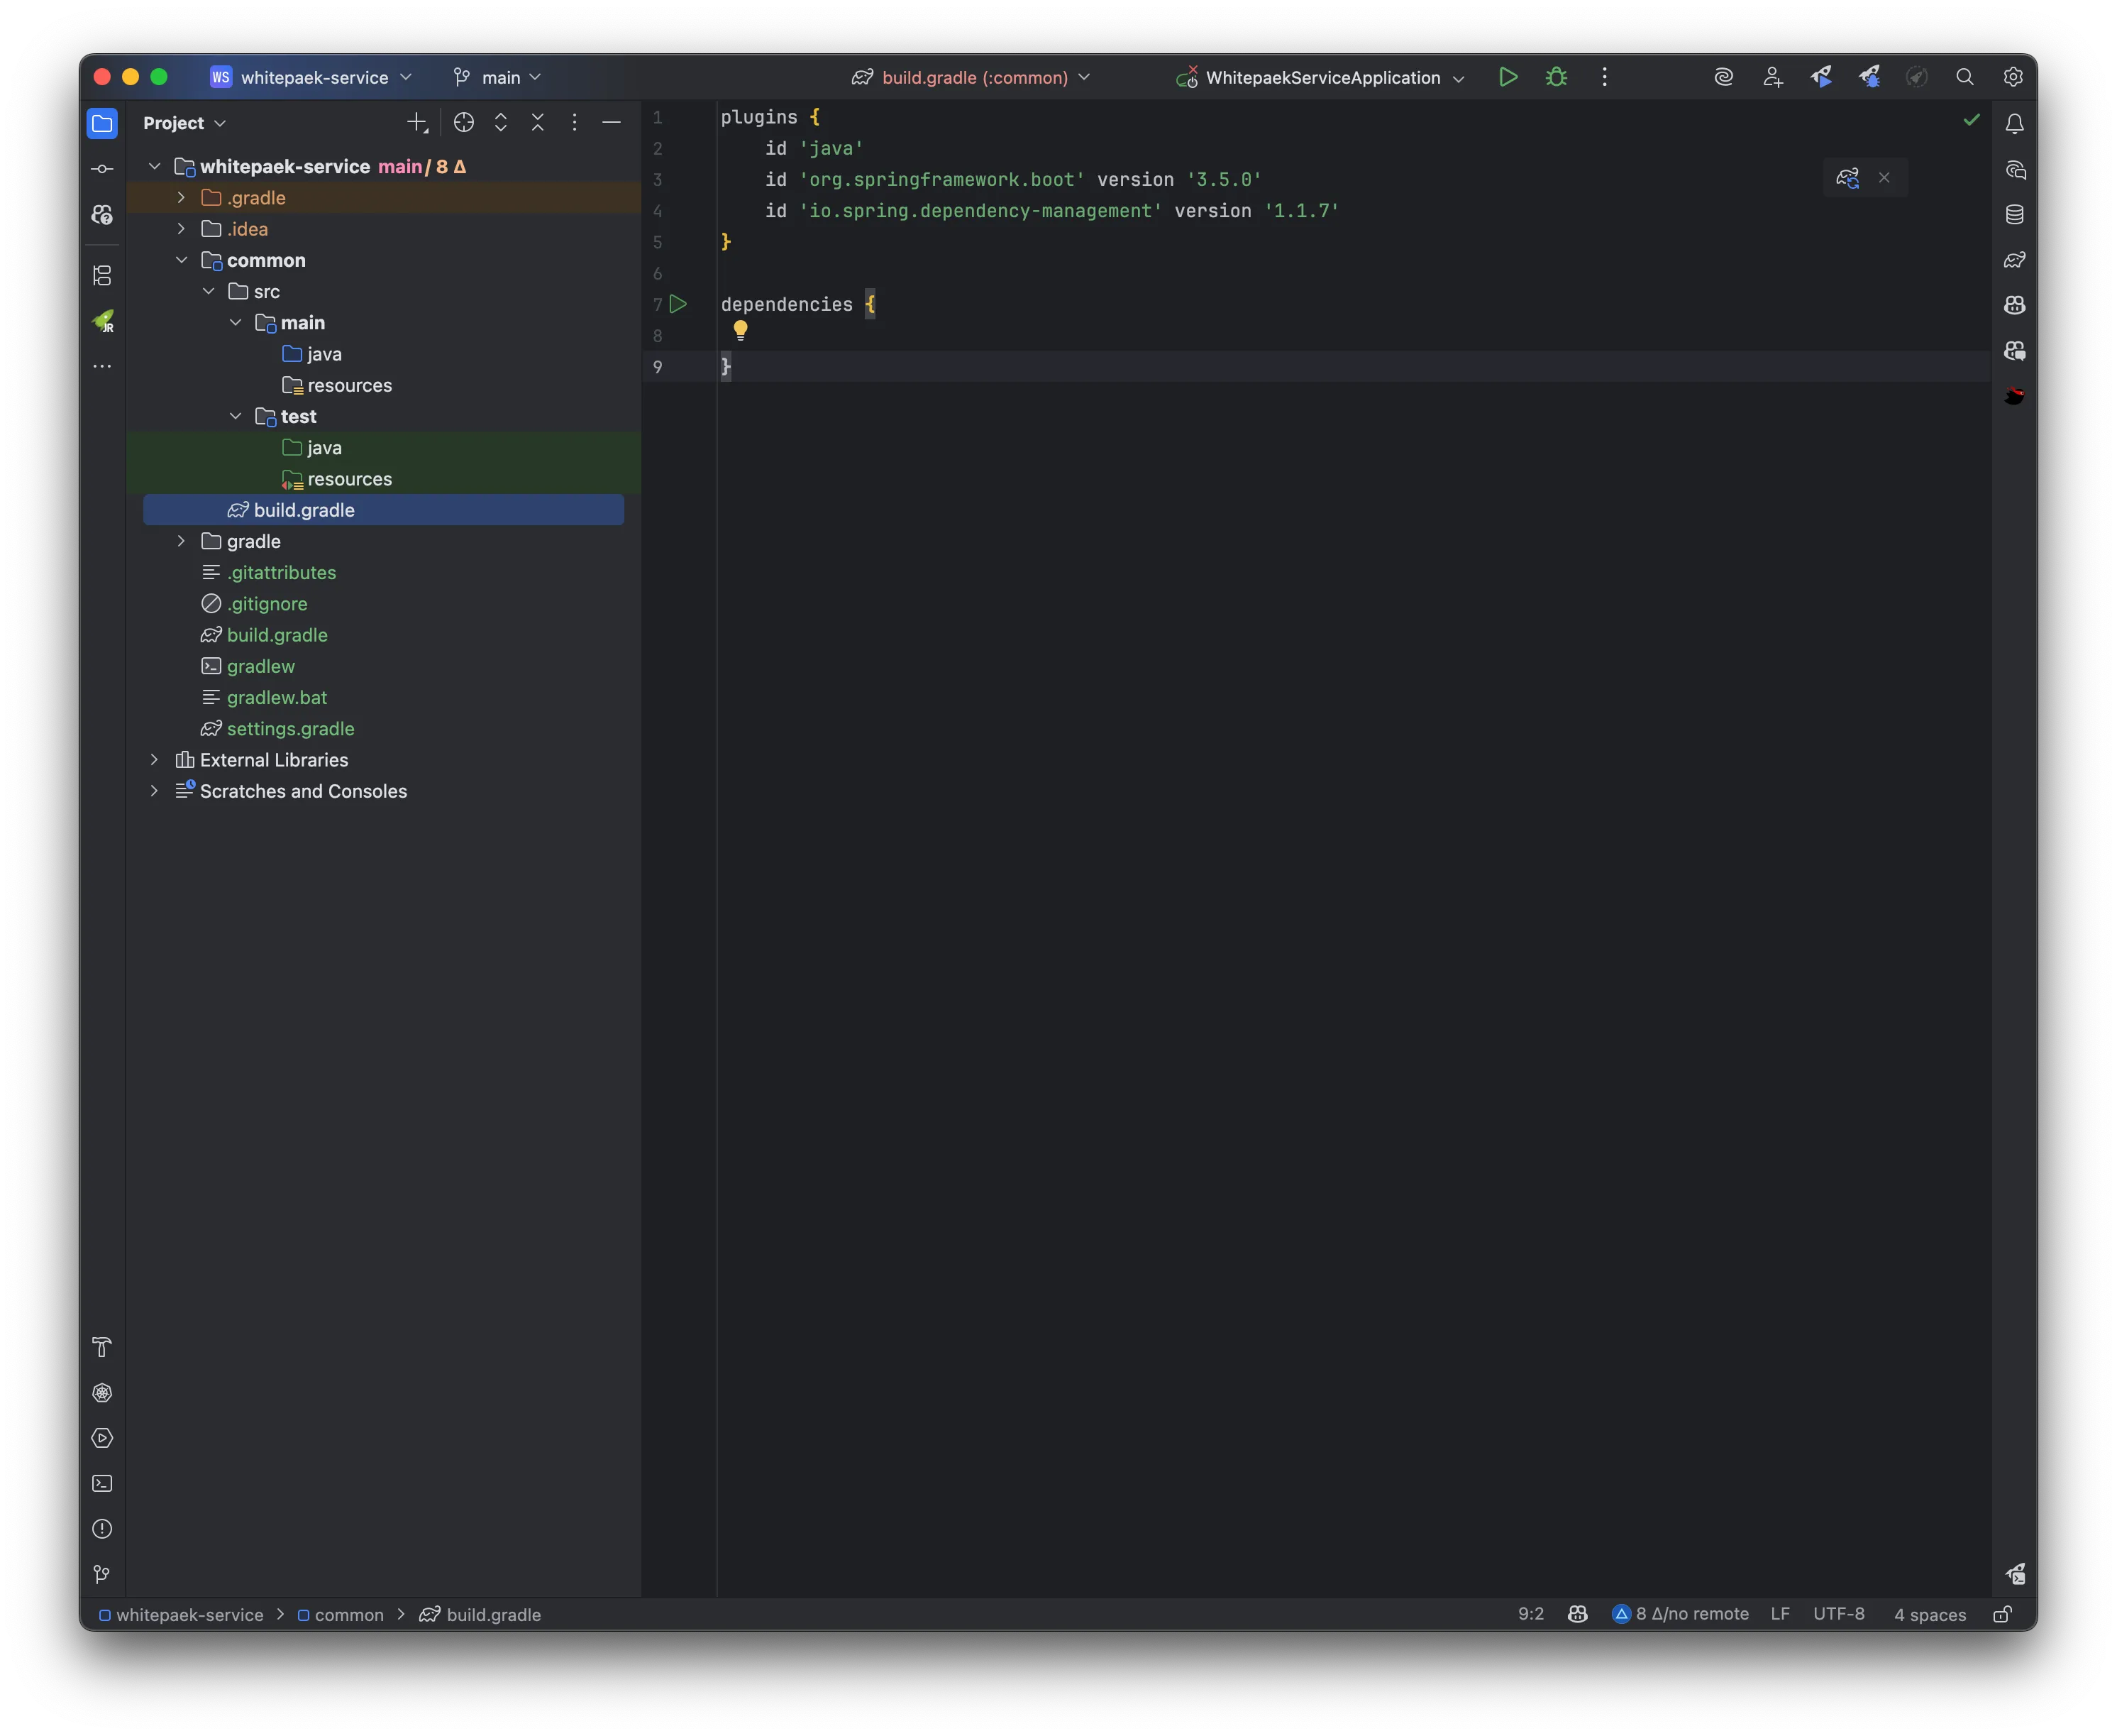Open the Structure tool window in left sidebar

102,275
